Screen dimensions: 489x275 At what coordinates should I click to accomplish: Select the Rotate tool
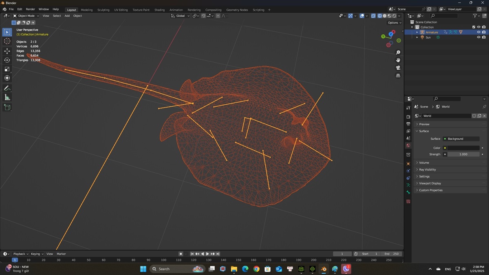[7, 60]
